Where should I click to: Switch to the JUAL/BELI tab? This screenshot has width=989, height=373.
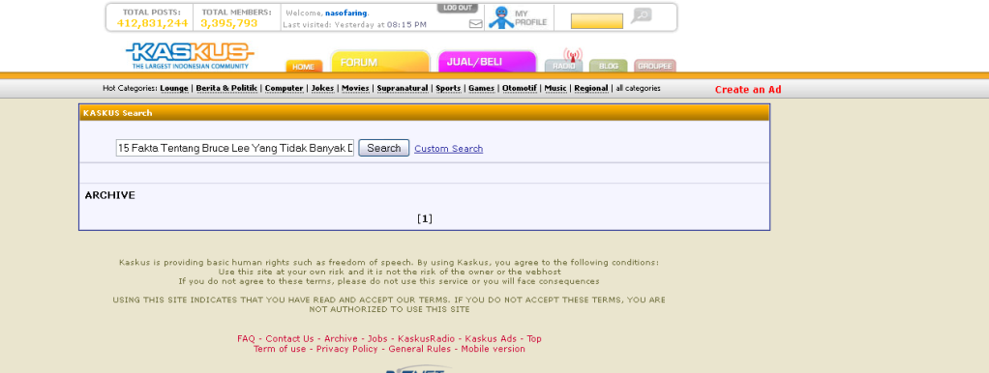pos(487,62)
